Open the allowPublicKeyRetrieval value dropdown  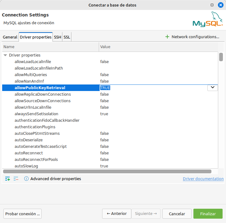pyautogui.click(x=212, y=88)
